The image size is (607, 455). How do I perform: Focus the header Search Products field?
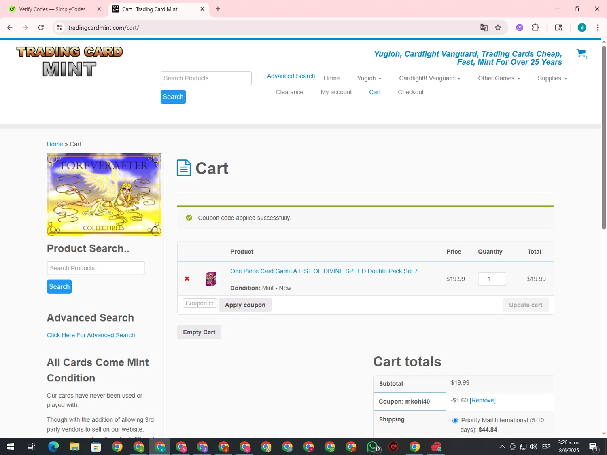tap(206, 78)
